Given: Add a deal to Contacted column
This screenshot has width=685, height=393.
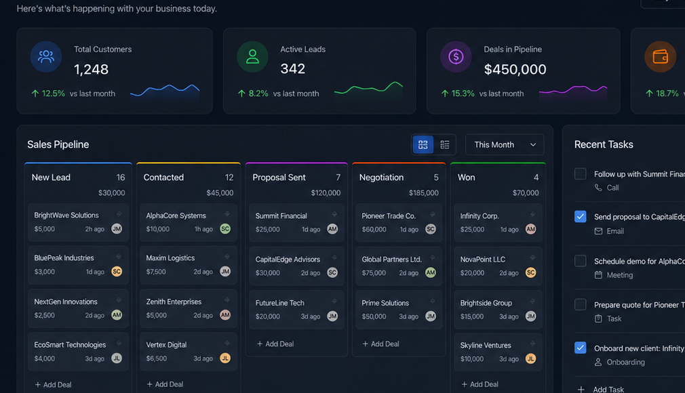Looking at the screenshot, I should tap(165, 384).
